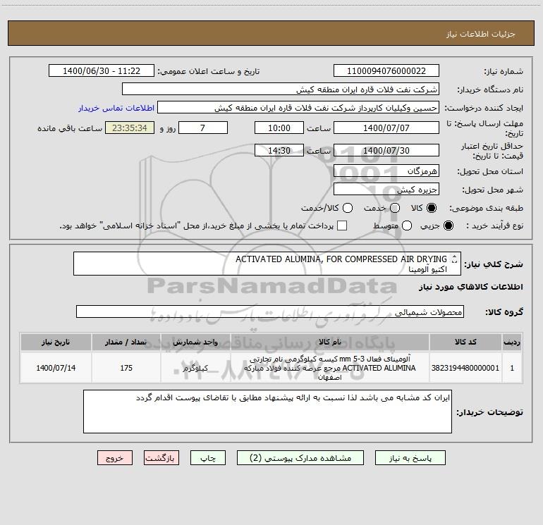Click the need number field 1100094076000022

coord(386,71)
